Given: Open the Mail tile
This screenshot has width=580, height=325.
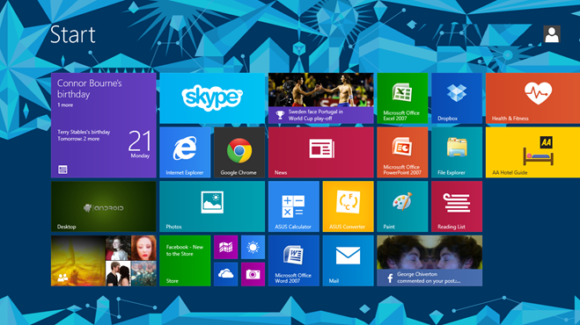Looking at the screenshot, I should tap(348, 261).
